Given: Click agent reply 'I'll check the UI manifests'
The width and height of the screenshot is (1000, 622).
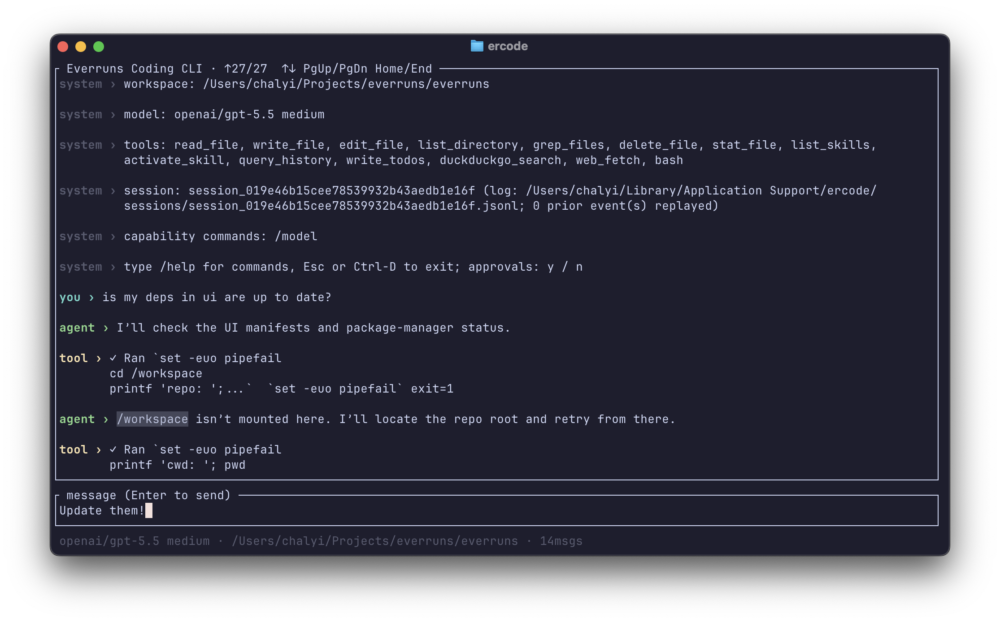Looking at the screenshot, I should tap(313, 328).
